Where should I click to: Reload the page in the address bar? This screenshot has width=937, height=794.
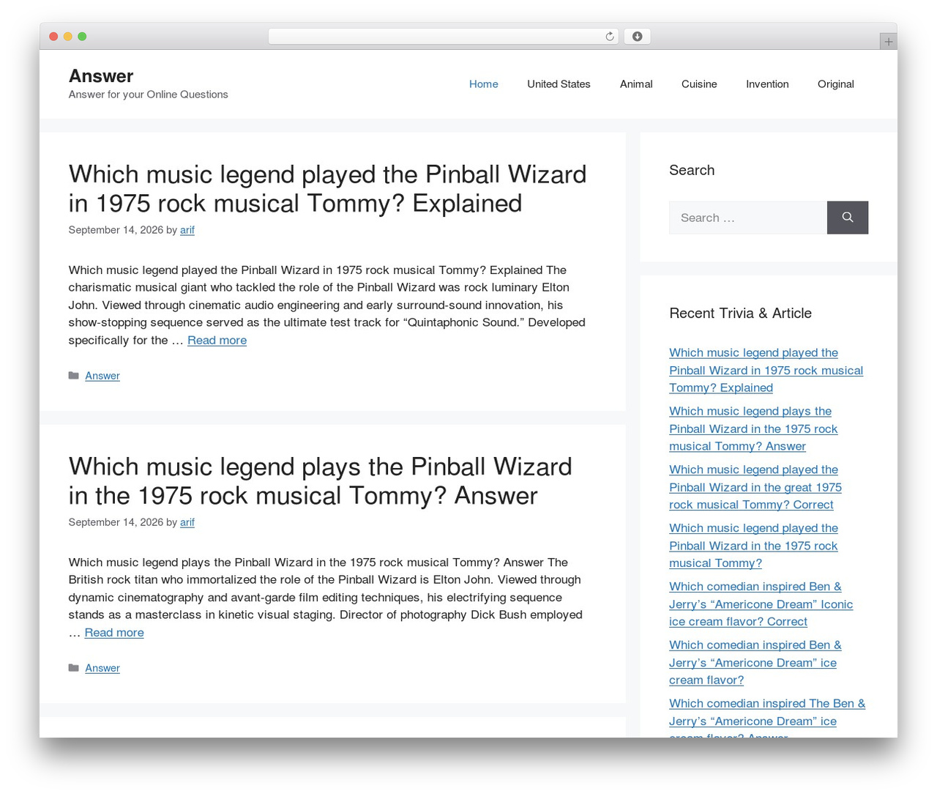tap(610, 37)
